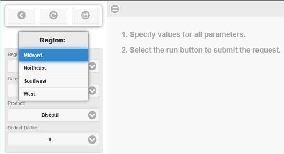Expand the Region dropdown arrow
This screenshot has height=154, width=284.
(x=92, y=66)
